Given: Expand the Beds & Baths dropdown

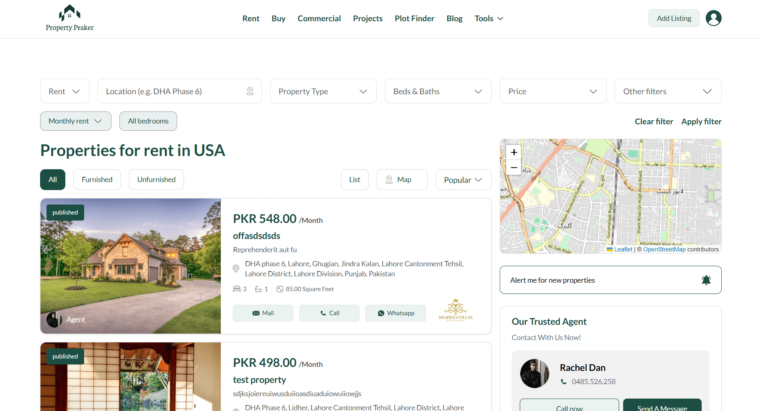Looking at the screenshot, I should (x=438, y=91).
